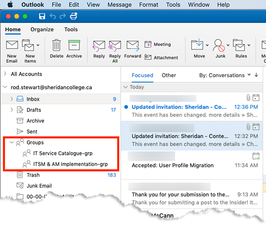Screen dimensions: 266x231
Task: Toggle sort order arrow
Action: pos(256,75)
